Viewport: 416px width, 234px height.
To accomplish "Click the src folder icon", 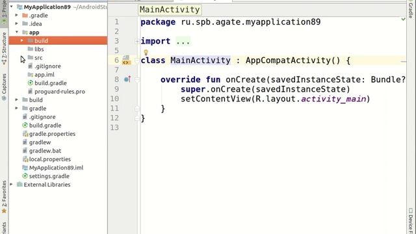I will pos(31,58).
